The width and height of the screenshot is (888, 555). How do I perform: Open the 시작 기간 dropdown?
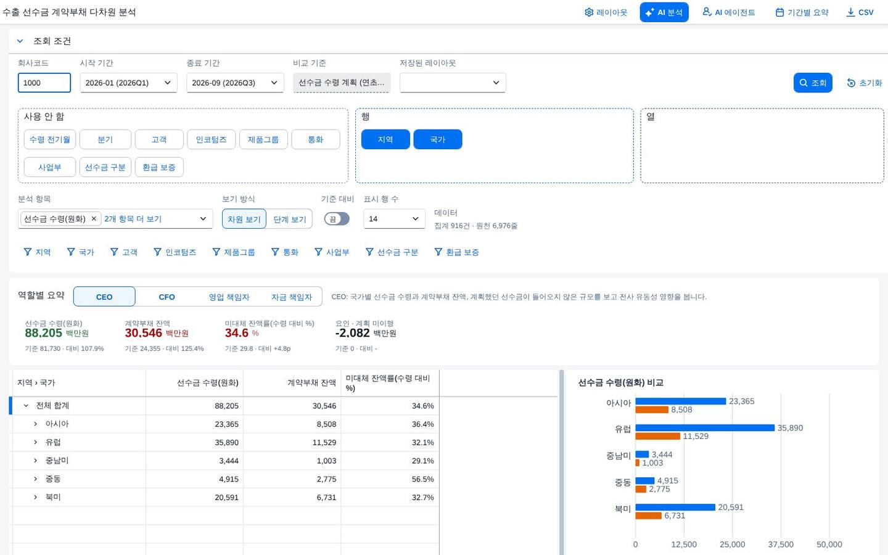[x=128, y=83]
